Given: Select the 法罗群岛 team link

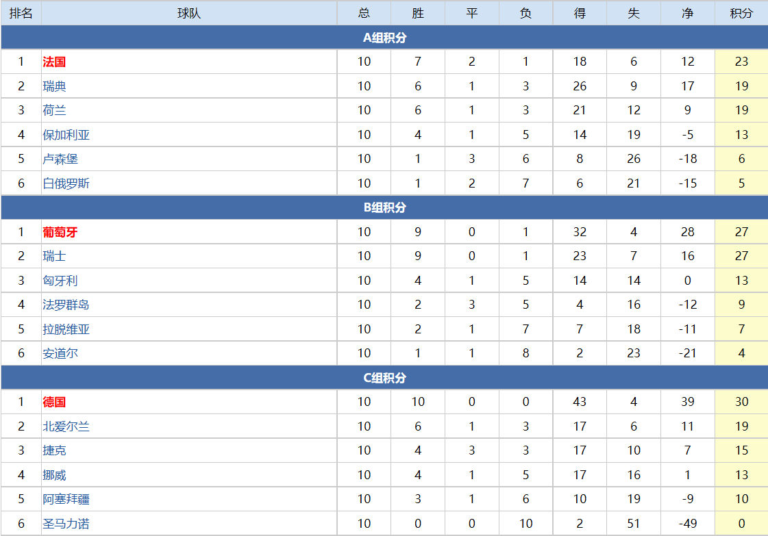Looking at the screenshot, I should (66, 305).
